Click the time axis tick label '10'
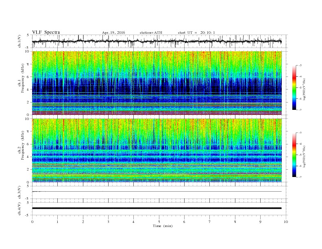 coord(286,222)
